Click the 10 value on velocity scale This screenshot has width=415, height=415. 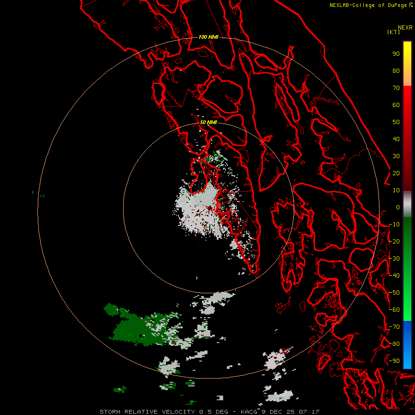pyautogui.click(x=396, y=190)
